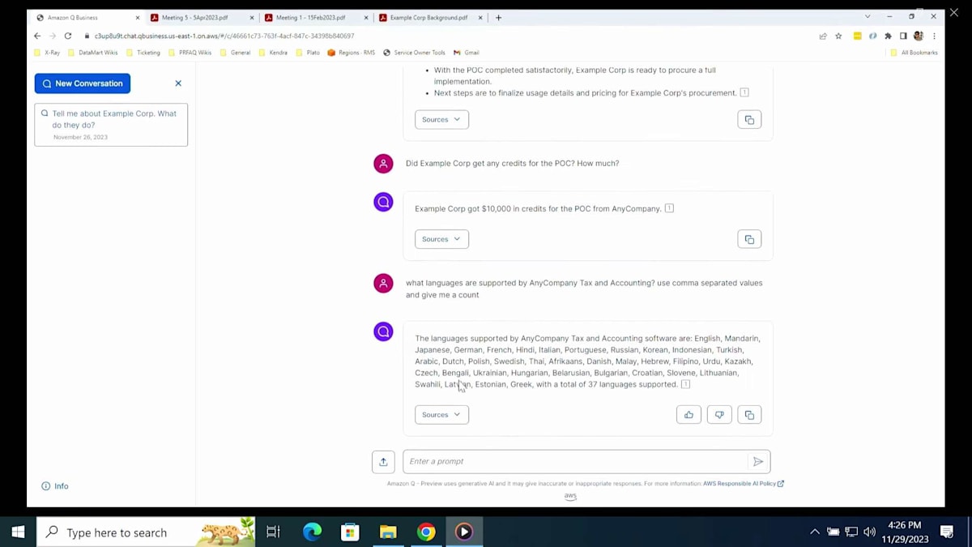
Task: Open the media player taskbar icon
Action: pos(464,532)
